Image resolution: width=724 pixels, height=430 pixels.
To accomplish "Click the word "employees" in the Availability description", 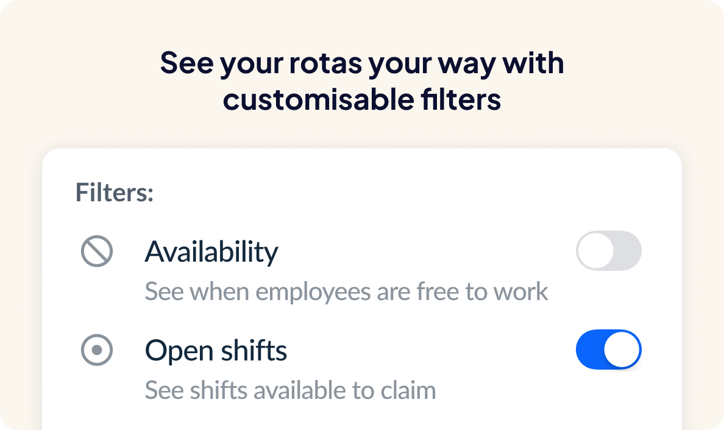I will click(313, 292).
